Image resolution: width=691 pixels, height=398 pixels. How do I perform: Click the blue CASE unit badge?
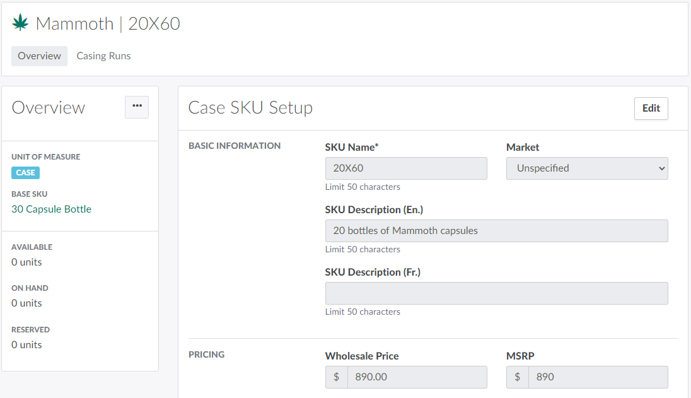pyautogui.click(x=25, y=173)
